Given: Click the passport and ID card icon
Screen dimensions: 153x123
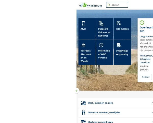Looking at the screenshot, I should (x=101, y=23).
